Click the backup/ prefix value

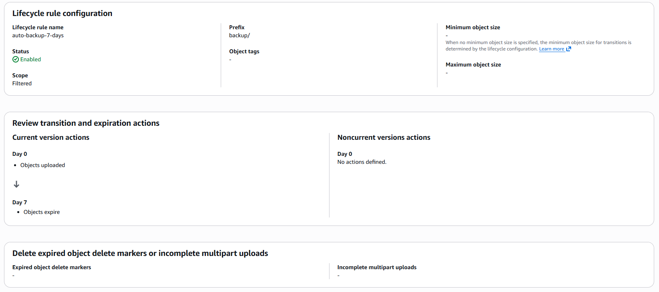[239, 35]
